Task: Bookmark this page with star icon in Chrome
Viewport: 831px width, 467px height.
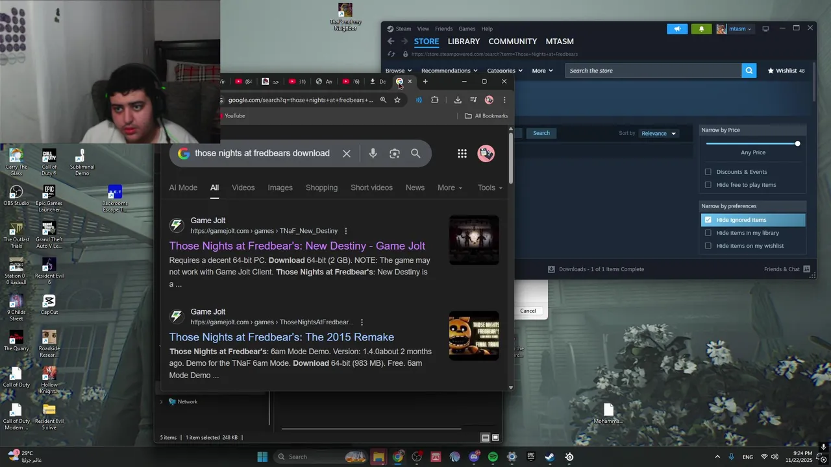Action: 397,100
